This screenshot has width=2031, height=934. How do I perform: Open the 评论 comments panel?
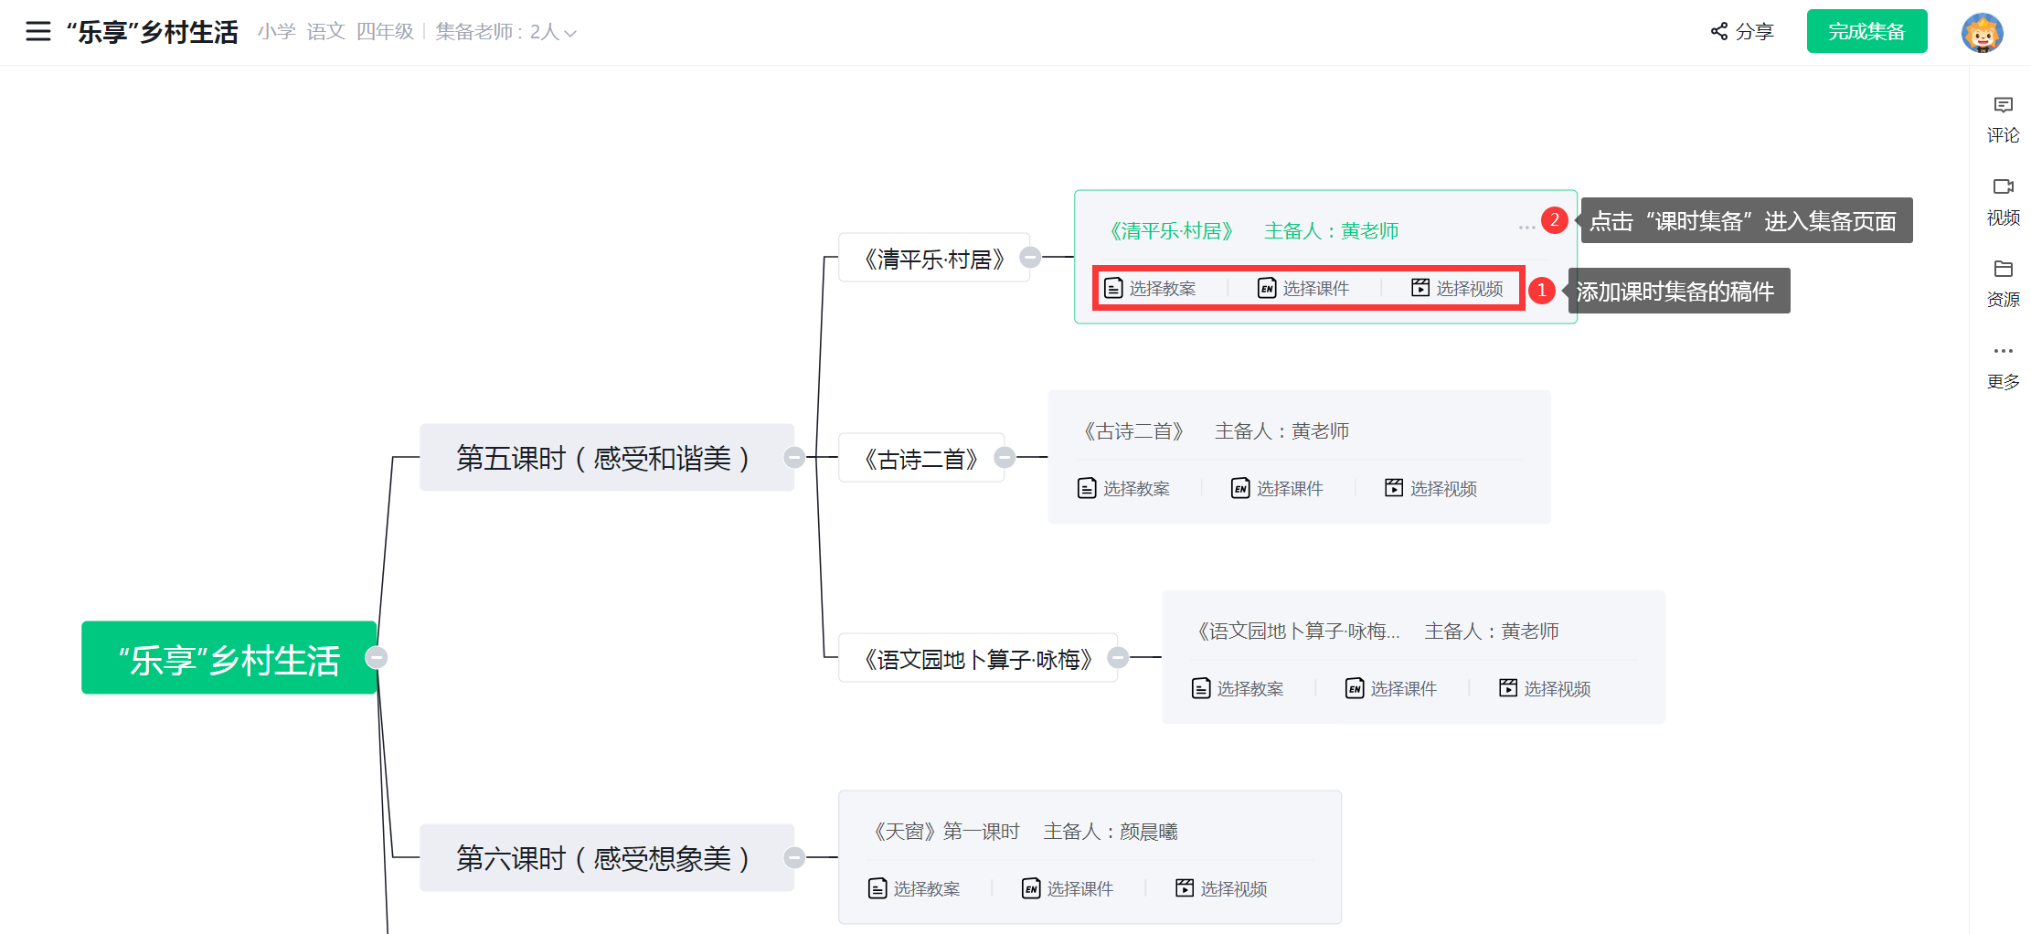(x=2003, y=120)
